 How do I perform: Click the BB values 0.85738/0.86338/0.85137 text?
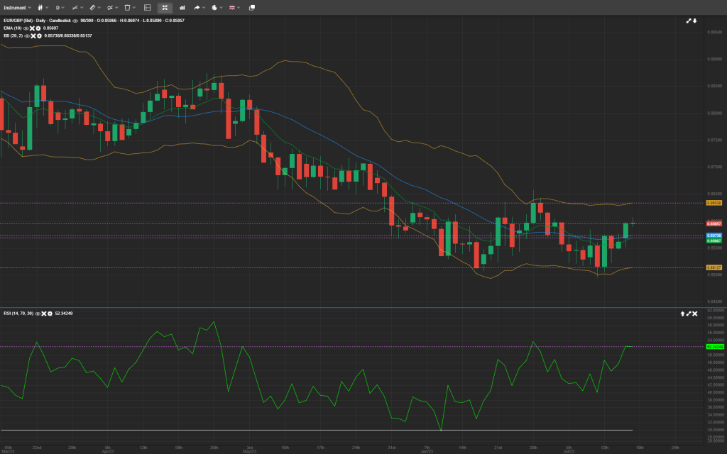[68, 35]
